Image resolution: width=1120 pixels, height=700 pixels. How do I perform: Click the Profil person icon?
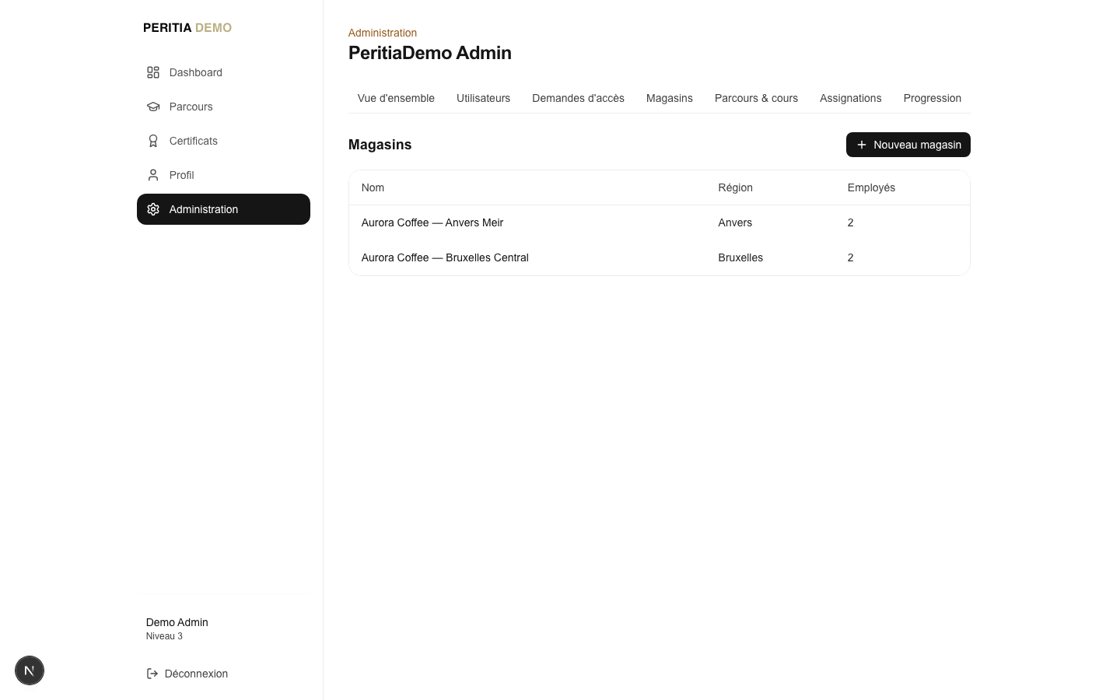(x=153, y=175)
